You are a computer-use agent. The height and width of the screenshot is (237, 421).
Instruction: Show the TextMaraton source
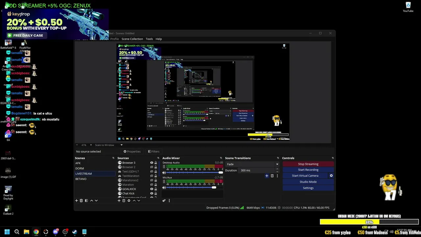point(152,176)
